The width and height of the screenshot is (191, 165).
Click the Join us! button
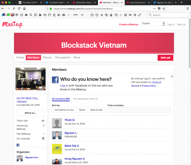165,58
